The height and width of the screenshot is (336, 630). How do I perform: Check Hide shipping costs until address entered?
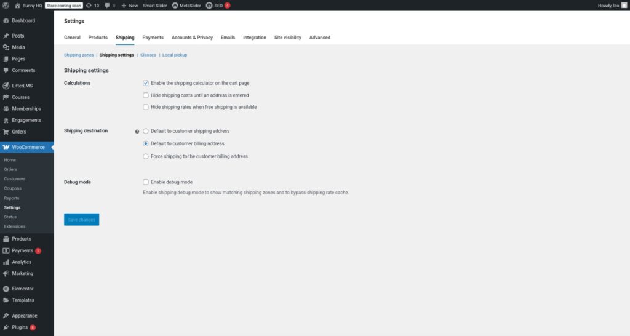(x=146, y=95)
